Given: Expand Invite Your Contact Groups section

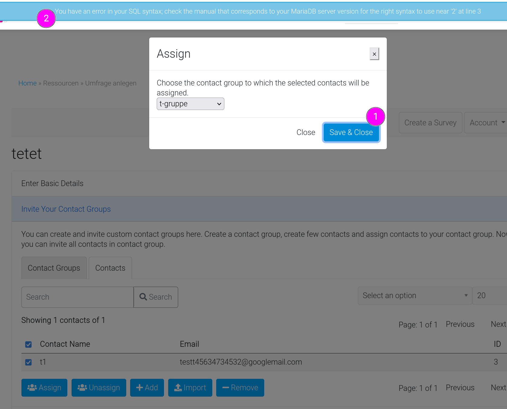Looking at the screenshot, I should point(66,209).
